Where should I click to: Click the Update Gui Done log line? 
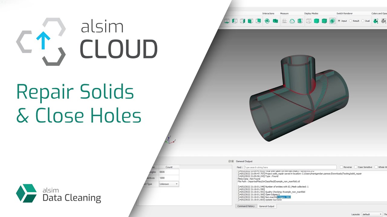[x=260, y=200]
